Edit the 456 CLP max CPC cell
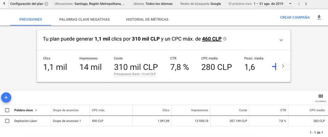This screenshot has height=137, width=328. point(98,121)
